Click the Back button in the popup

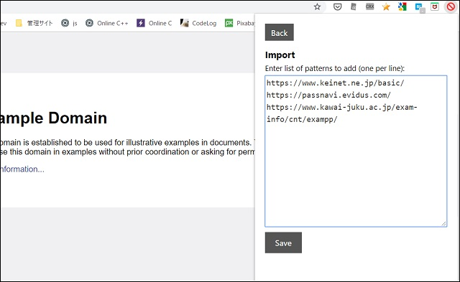click(280, 32)
